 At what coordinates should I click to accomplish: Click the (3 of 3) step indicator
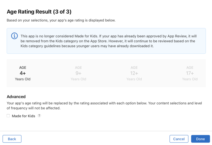click(62, 12)
